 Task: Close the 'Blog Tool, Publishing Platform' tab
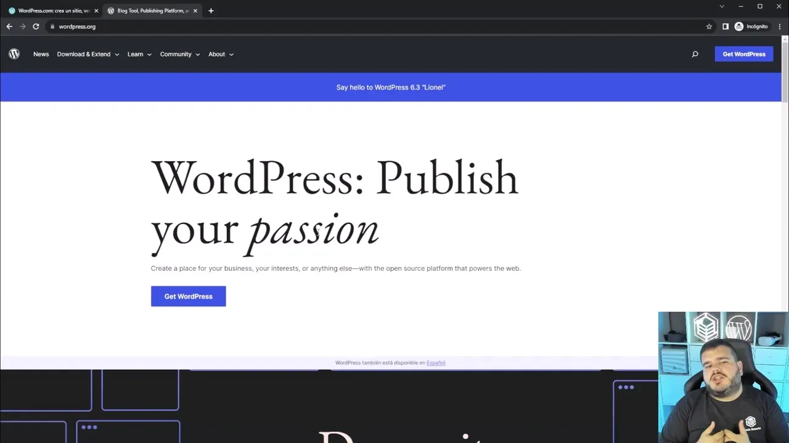point(195,10)
